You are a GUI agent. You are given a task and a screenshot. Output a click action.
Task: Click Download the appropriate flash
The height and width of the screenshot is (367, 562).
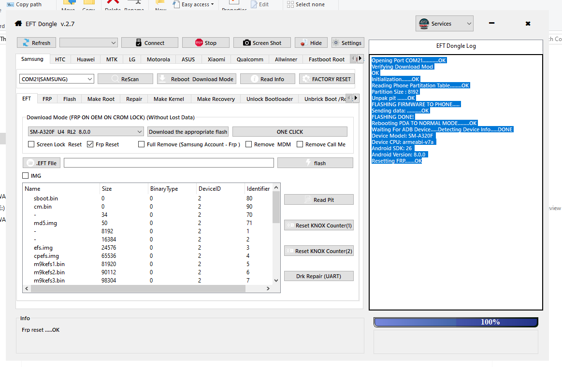point(188,132)
